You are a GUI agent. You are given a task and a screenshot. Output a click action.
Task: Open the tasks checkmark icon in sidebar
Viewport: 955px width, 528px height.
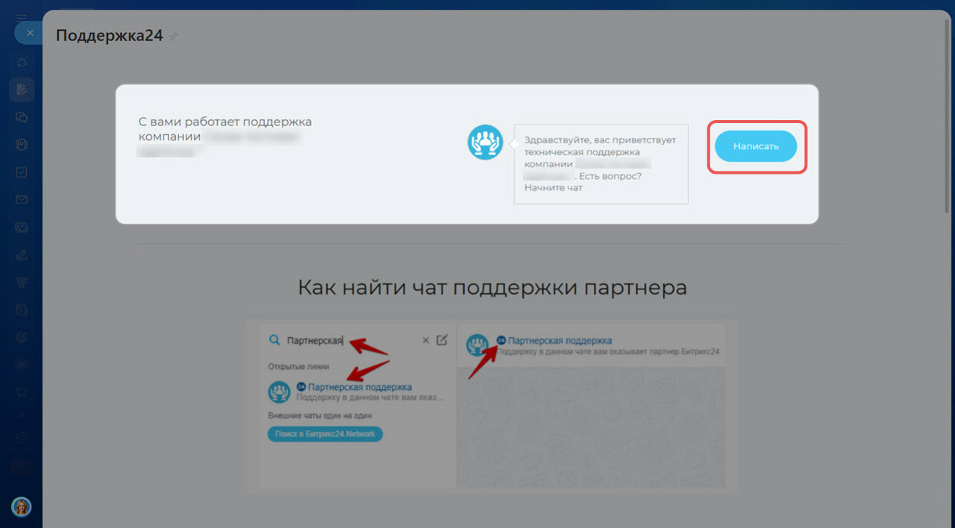click(22, 172)
